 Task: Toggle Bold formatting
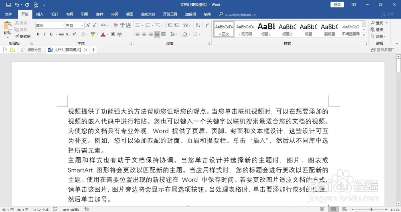coord(38,34)
